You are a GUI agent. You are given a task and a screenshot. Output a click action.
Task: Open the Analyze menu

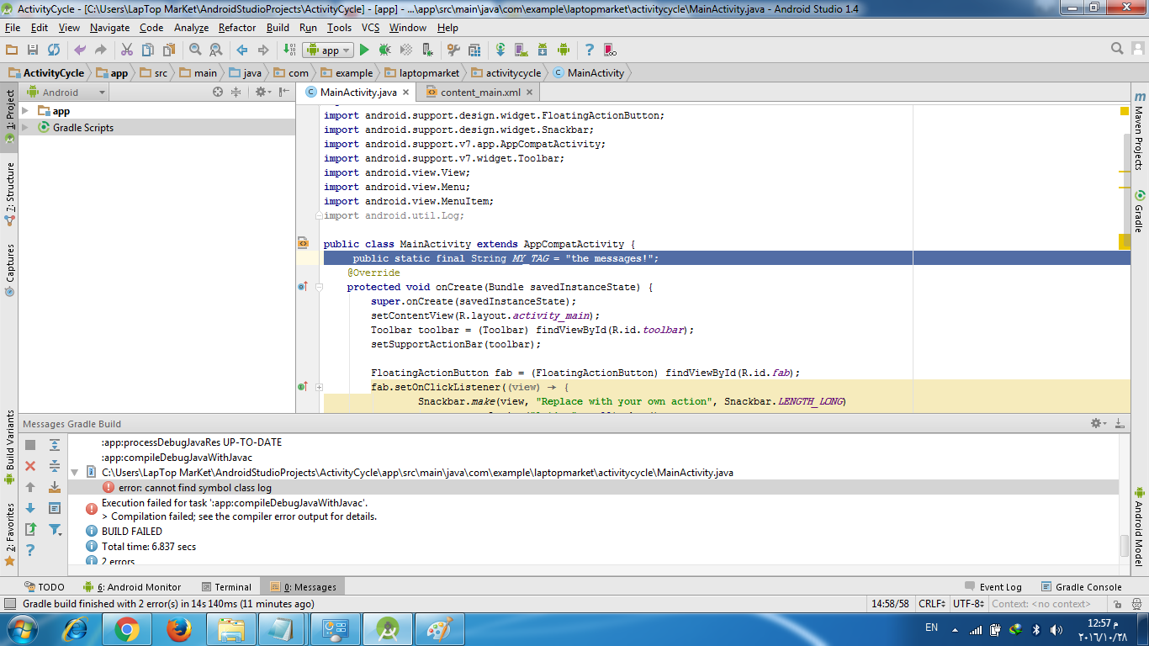[x=191, y=27]
